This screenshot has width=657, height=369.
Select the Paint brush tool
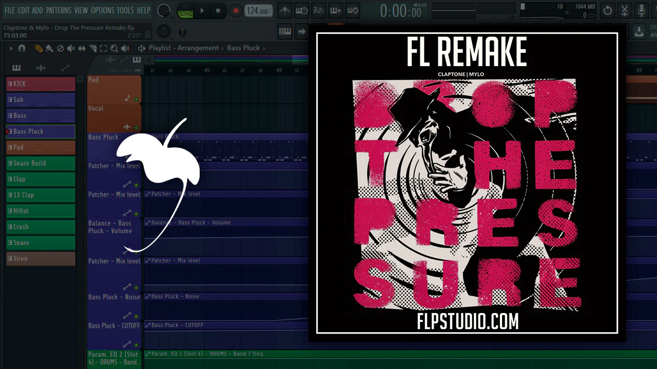coord(49,48)
